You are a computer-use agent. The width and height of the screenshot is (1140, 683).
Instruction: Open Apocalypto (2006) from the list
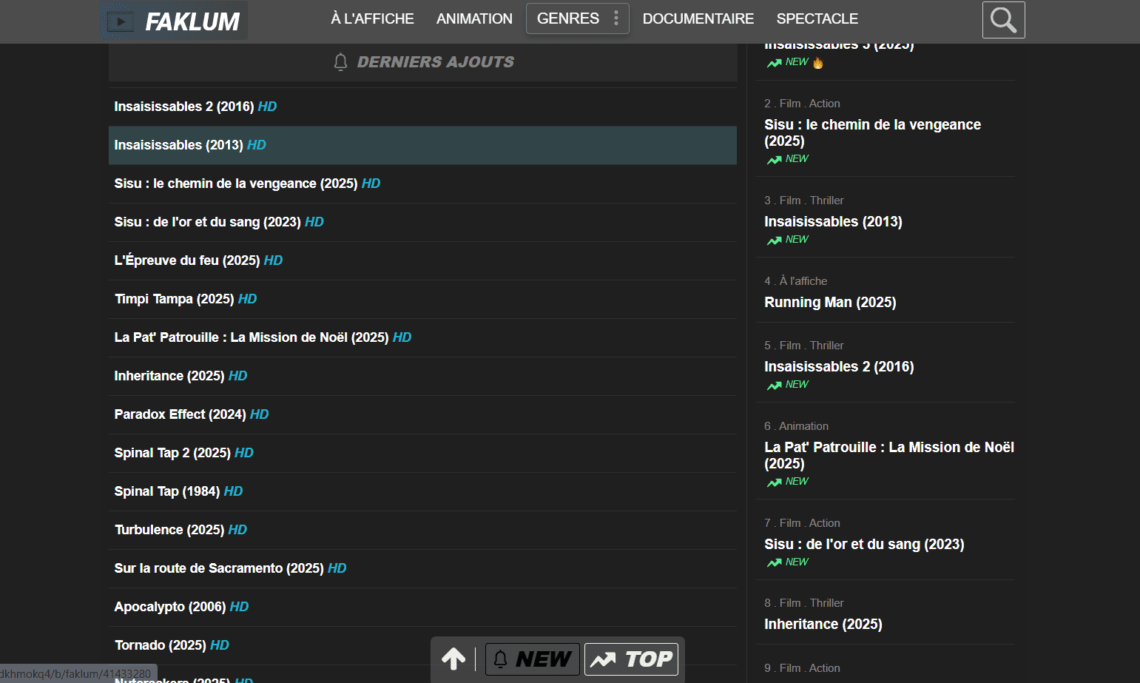[x=169, y=607]
